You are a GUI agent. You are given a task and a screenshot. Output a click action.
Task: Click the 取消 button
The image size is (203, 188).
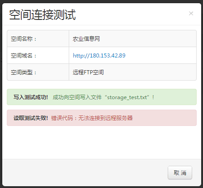point(180,173)
